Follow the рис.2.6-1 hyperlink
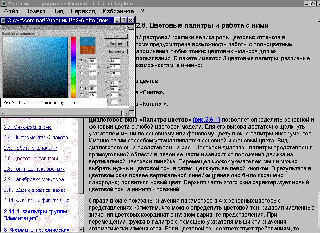The width and height of the screenshot is (320, 233). click(x=206, y=120)
